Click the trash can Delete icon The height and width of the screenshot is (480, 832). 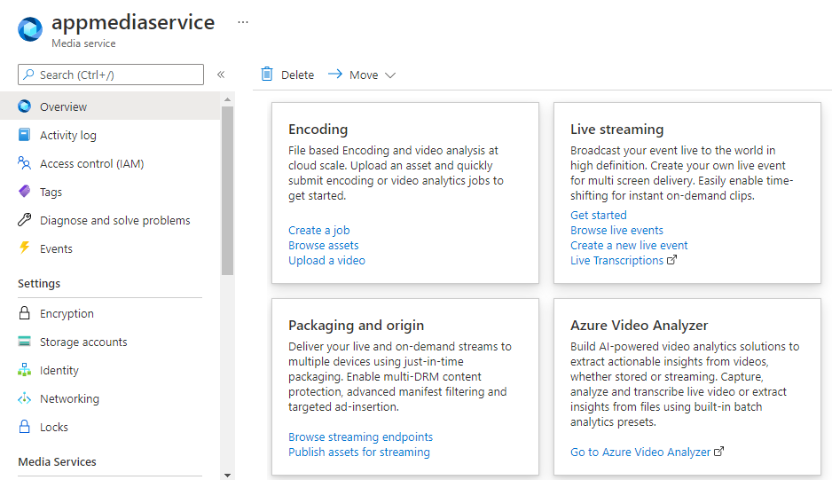coord(267,75)
